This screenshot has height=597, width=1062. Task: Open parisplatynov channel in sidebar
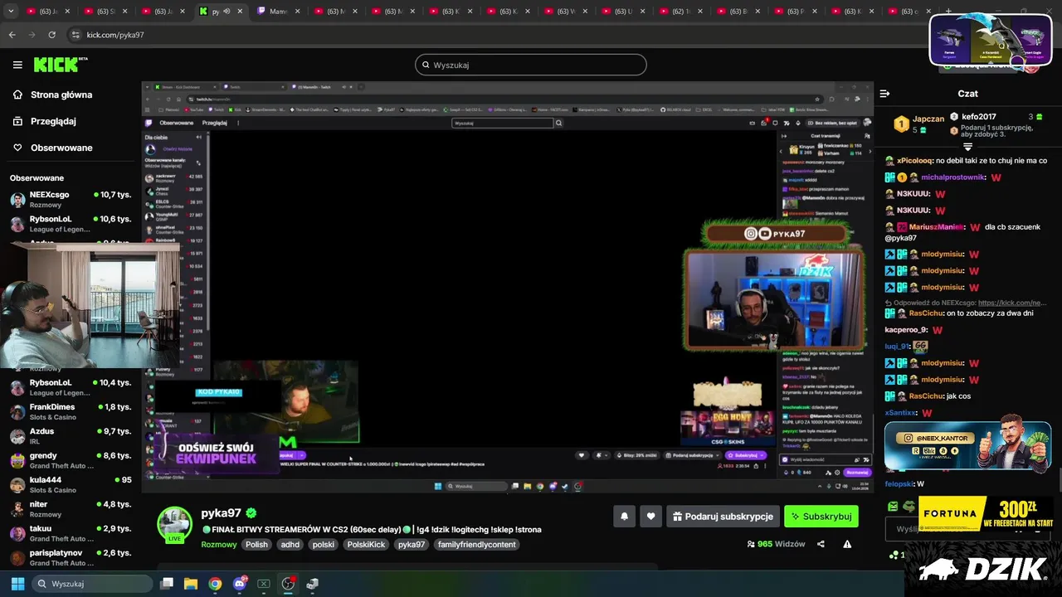(71, 557)
